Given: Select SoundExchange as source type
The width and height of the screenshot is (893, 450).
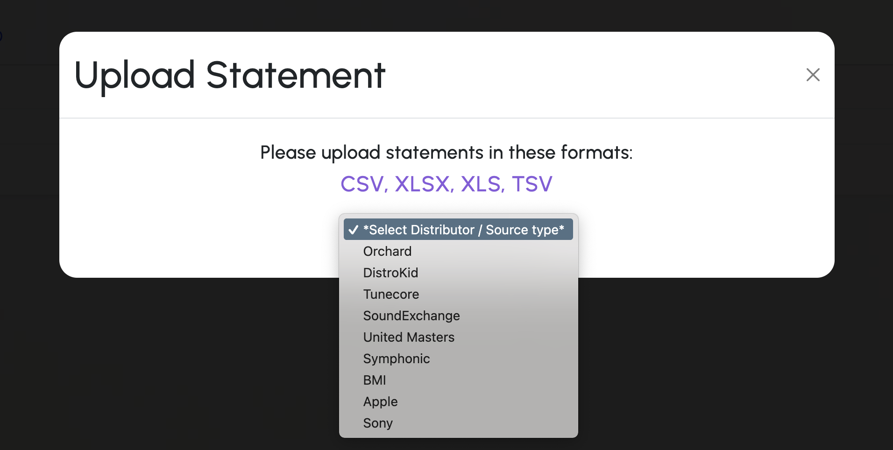Looking at the screenshot, I should tap(458, 316).
